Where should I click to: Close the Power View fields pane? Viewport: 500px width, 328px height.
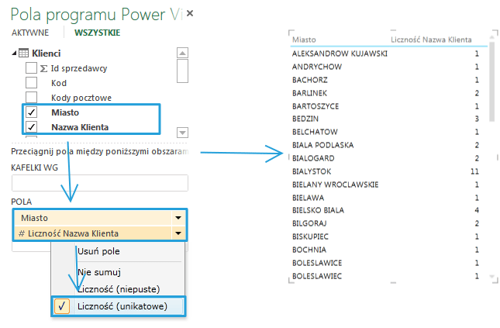(x=190, y=14)
